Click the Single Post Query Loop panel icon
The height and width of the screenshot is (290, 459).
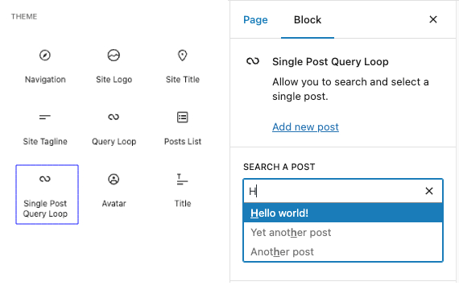tap(253, 61)
